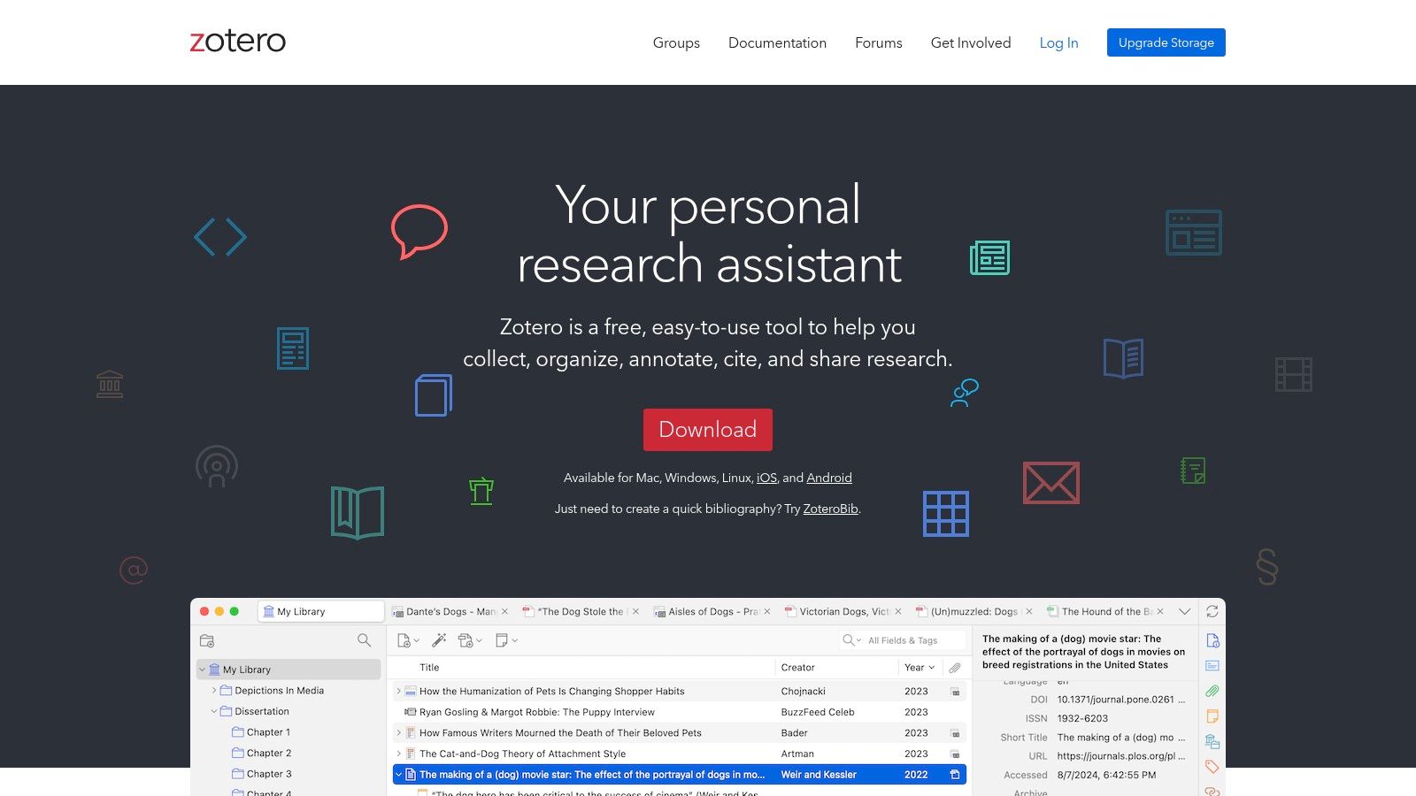Click the attachment icon in Weir and Kessler row
Screen dimensions: 1416x796
point(955,775)
